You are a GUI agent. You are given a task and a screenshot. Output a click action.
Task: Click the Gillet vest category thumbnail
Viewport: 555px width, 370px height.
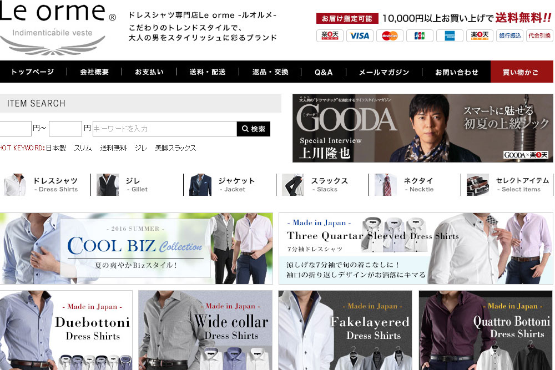coord(107,185)
